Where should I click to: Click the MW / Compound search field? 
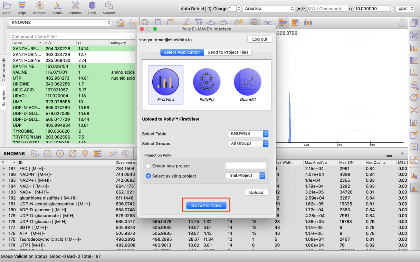[327, 9]
